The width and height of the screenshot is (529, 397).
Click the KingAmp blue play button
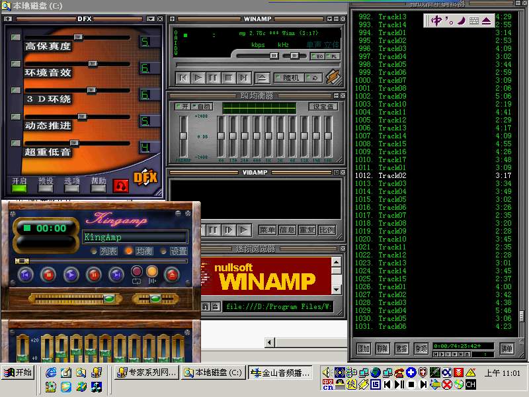tap(71, 273)
